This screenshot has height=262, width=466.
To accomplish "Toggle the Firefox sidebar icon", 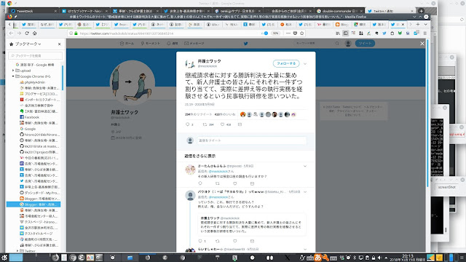I will [345, 33].
